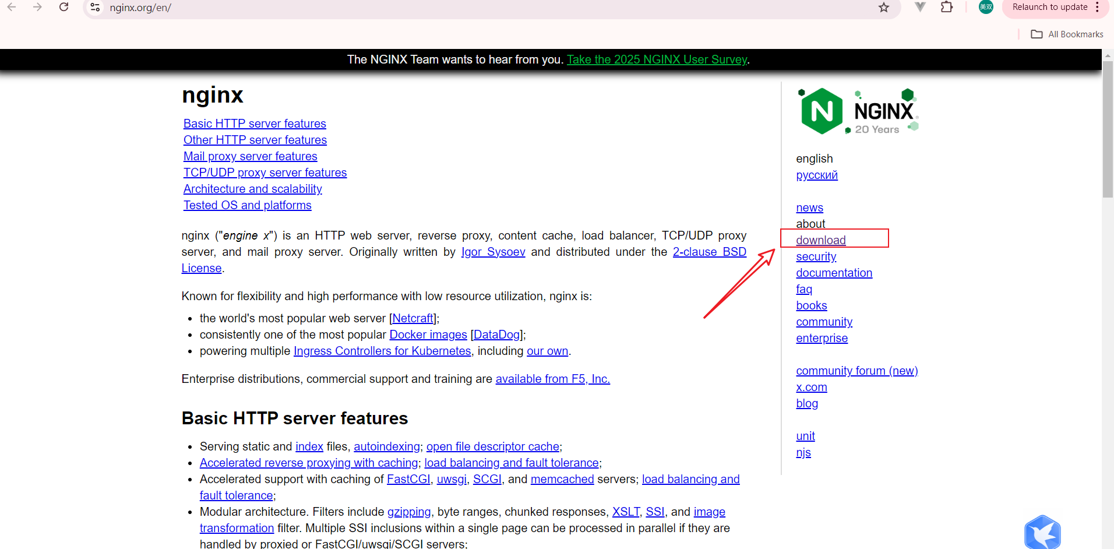Open SSI link

(655, 512)
